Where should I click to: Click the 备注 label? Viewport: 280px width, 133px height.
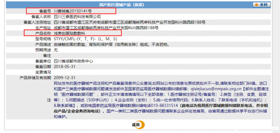(47, 56)
